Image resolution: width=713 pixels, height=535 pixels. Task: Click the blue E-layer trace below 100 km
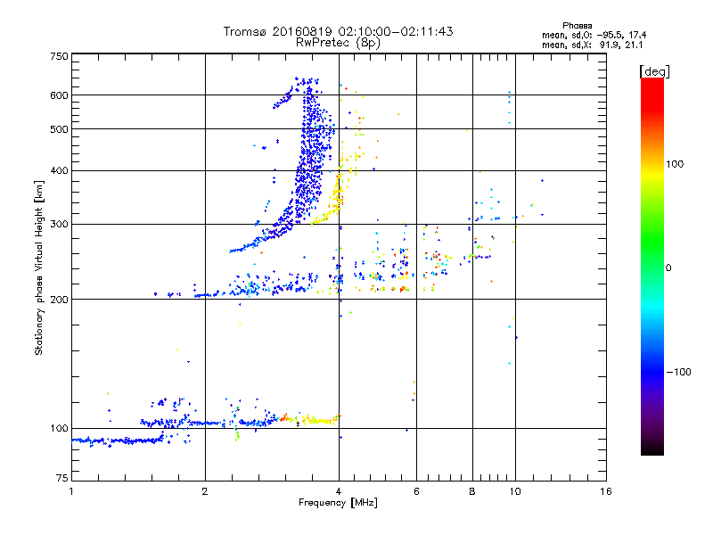click(x=119, y=440)
